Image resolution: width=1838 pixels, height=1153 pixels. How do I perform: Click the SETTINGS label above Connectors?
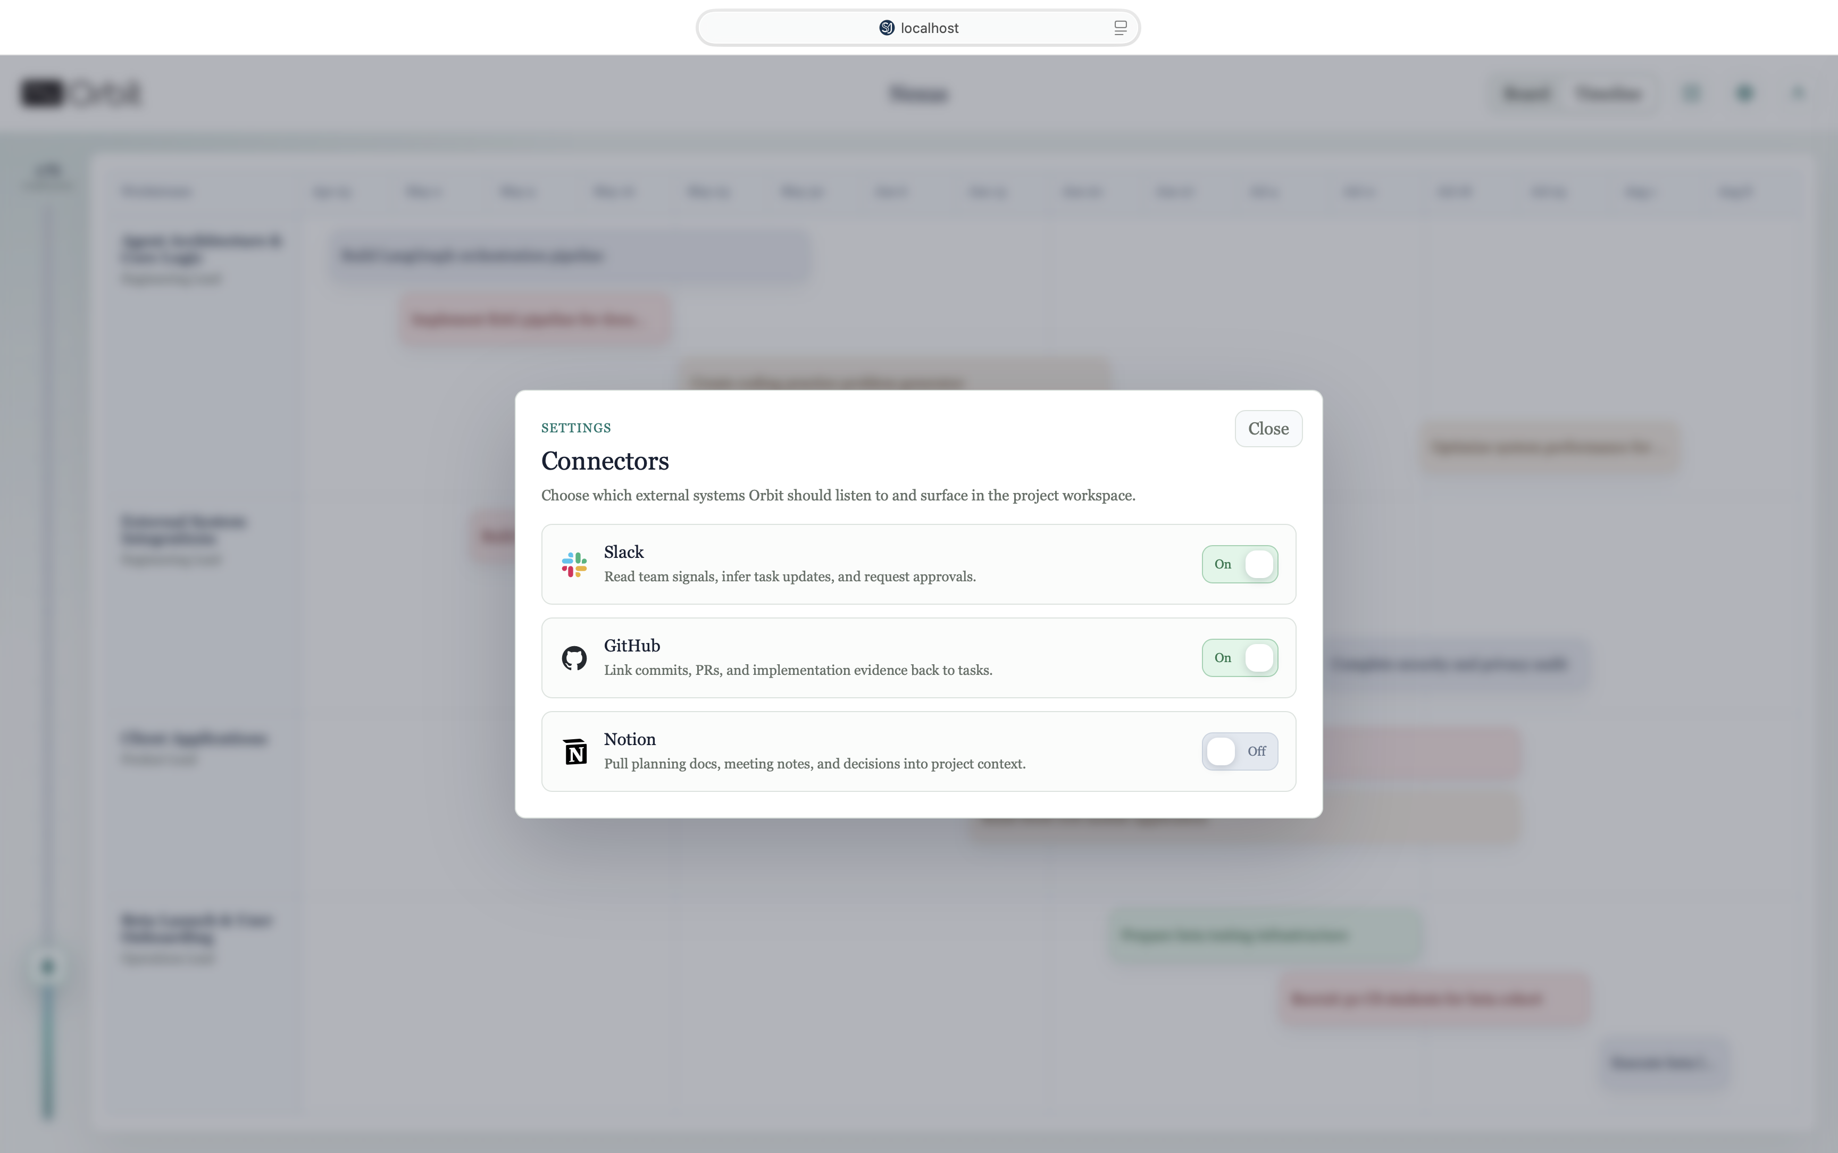575,429
